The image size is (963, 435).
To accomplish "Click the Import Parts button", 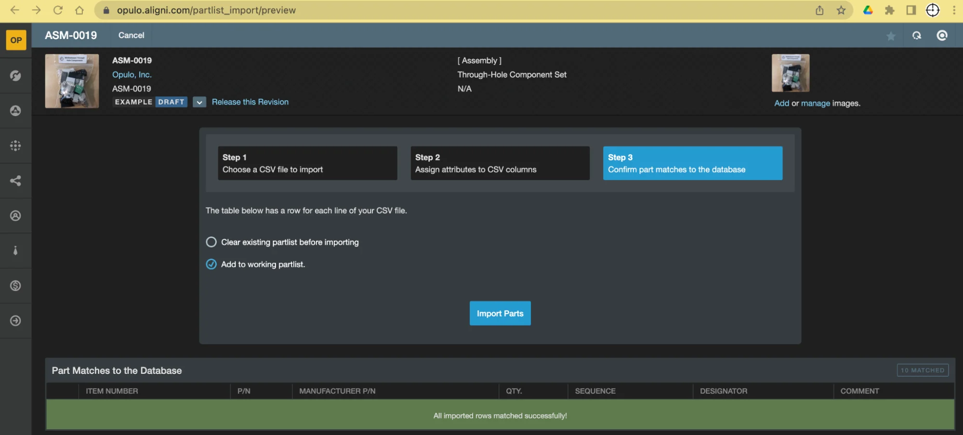I will point(500,313).
